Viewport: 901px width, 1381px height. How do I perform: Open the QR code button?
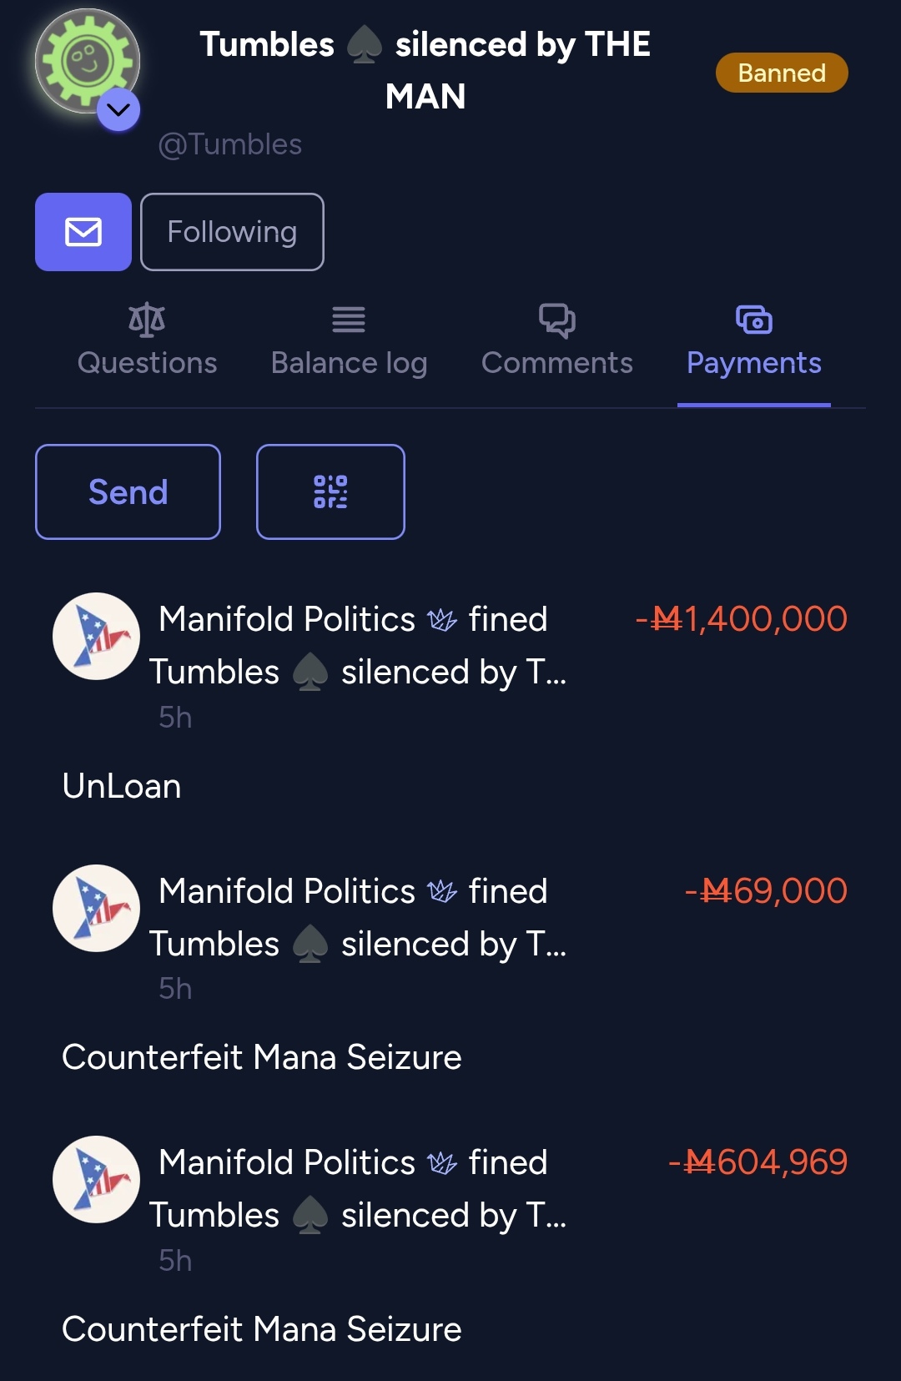tap(330, 492)
